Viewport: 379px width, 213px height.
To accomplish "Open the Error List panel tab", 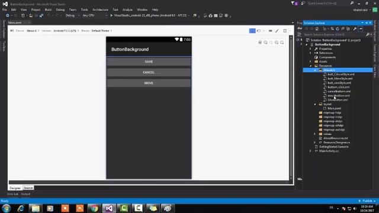I will pos(12,194).
